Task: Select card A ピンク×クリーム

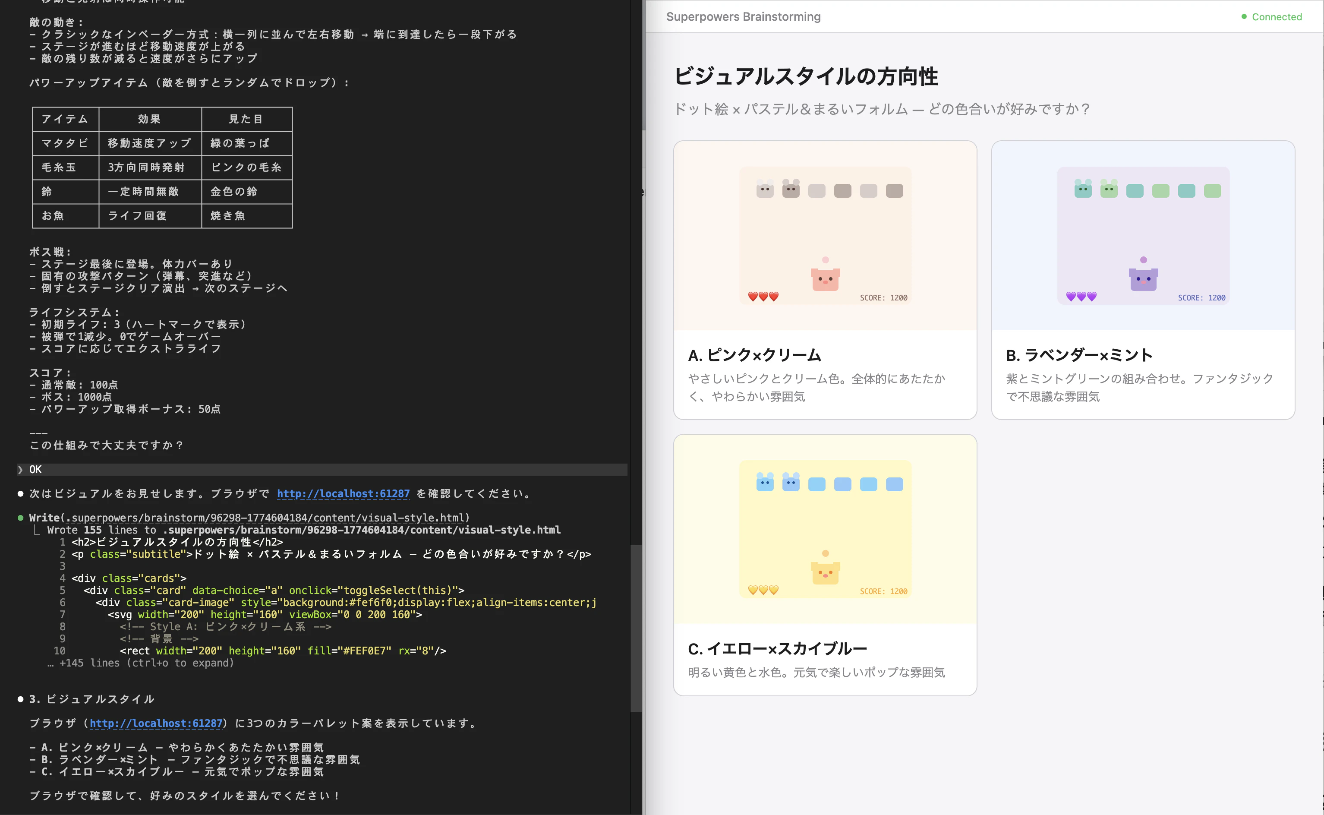Action: tap(754, 355)
